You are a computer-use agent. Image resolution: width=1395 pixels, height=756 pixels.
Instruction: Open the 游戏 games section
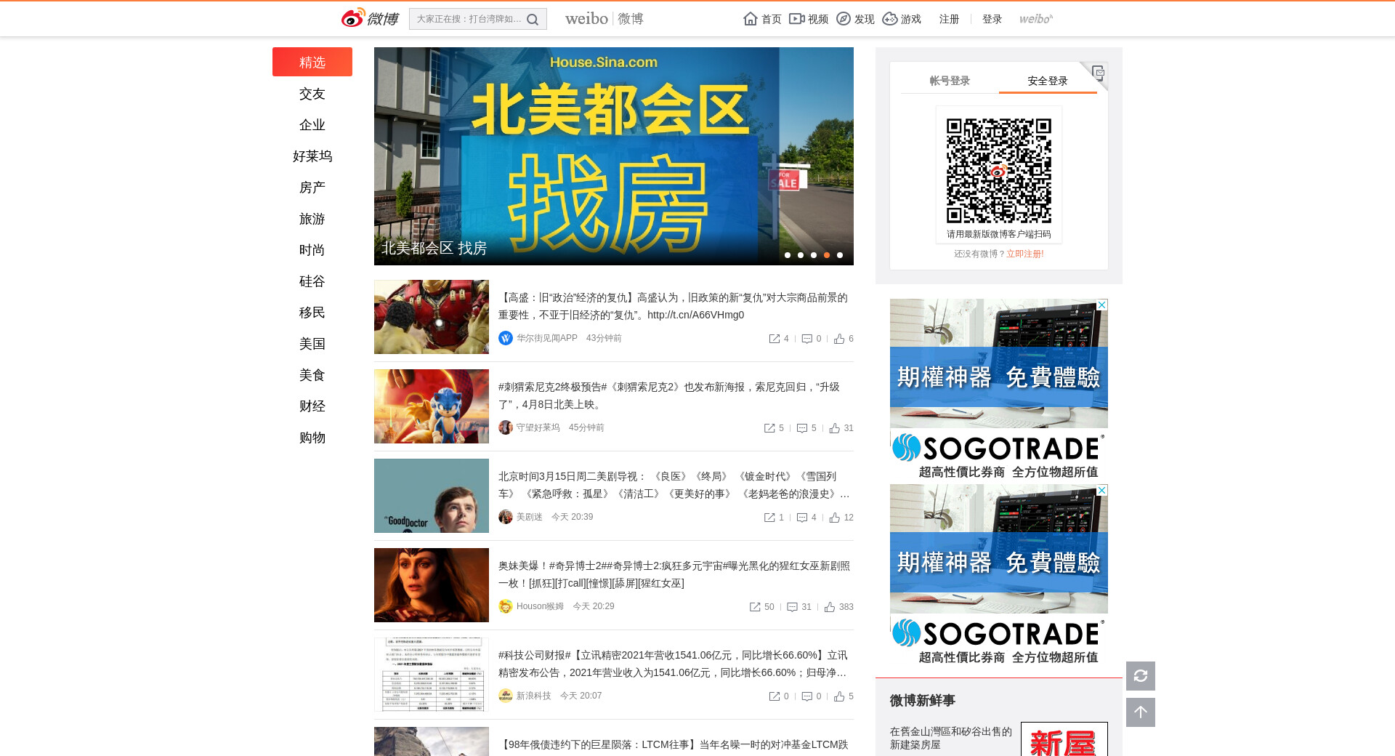[902, 19]
